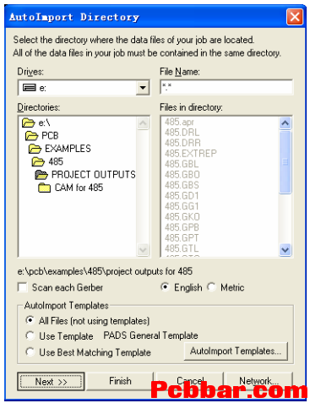This screenshot has height=403, width=310.
Task: Click the Files list scrollbar thumb
Action: (286, 162)
